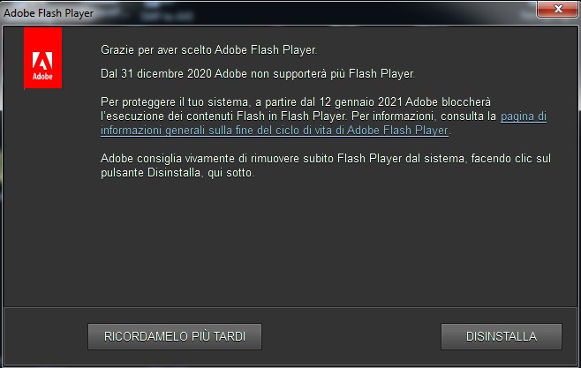Click the 'Per proteggere il tuo sistema' sentence start
Screen dimensions: 581x368
(174, 101)
